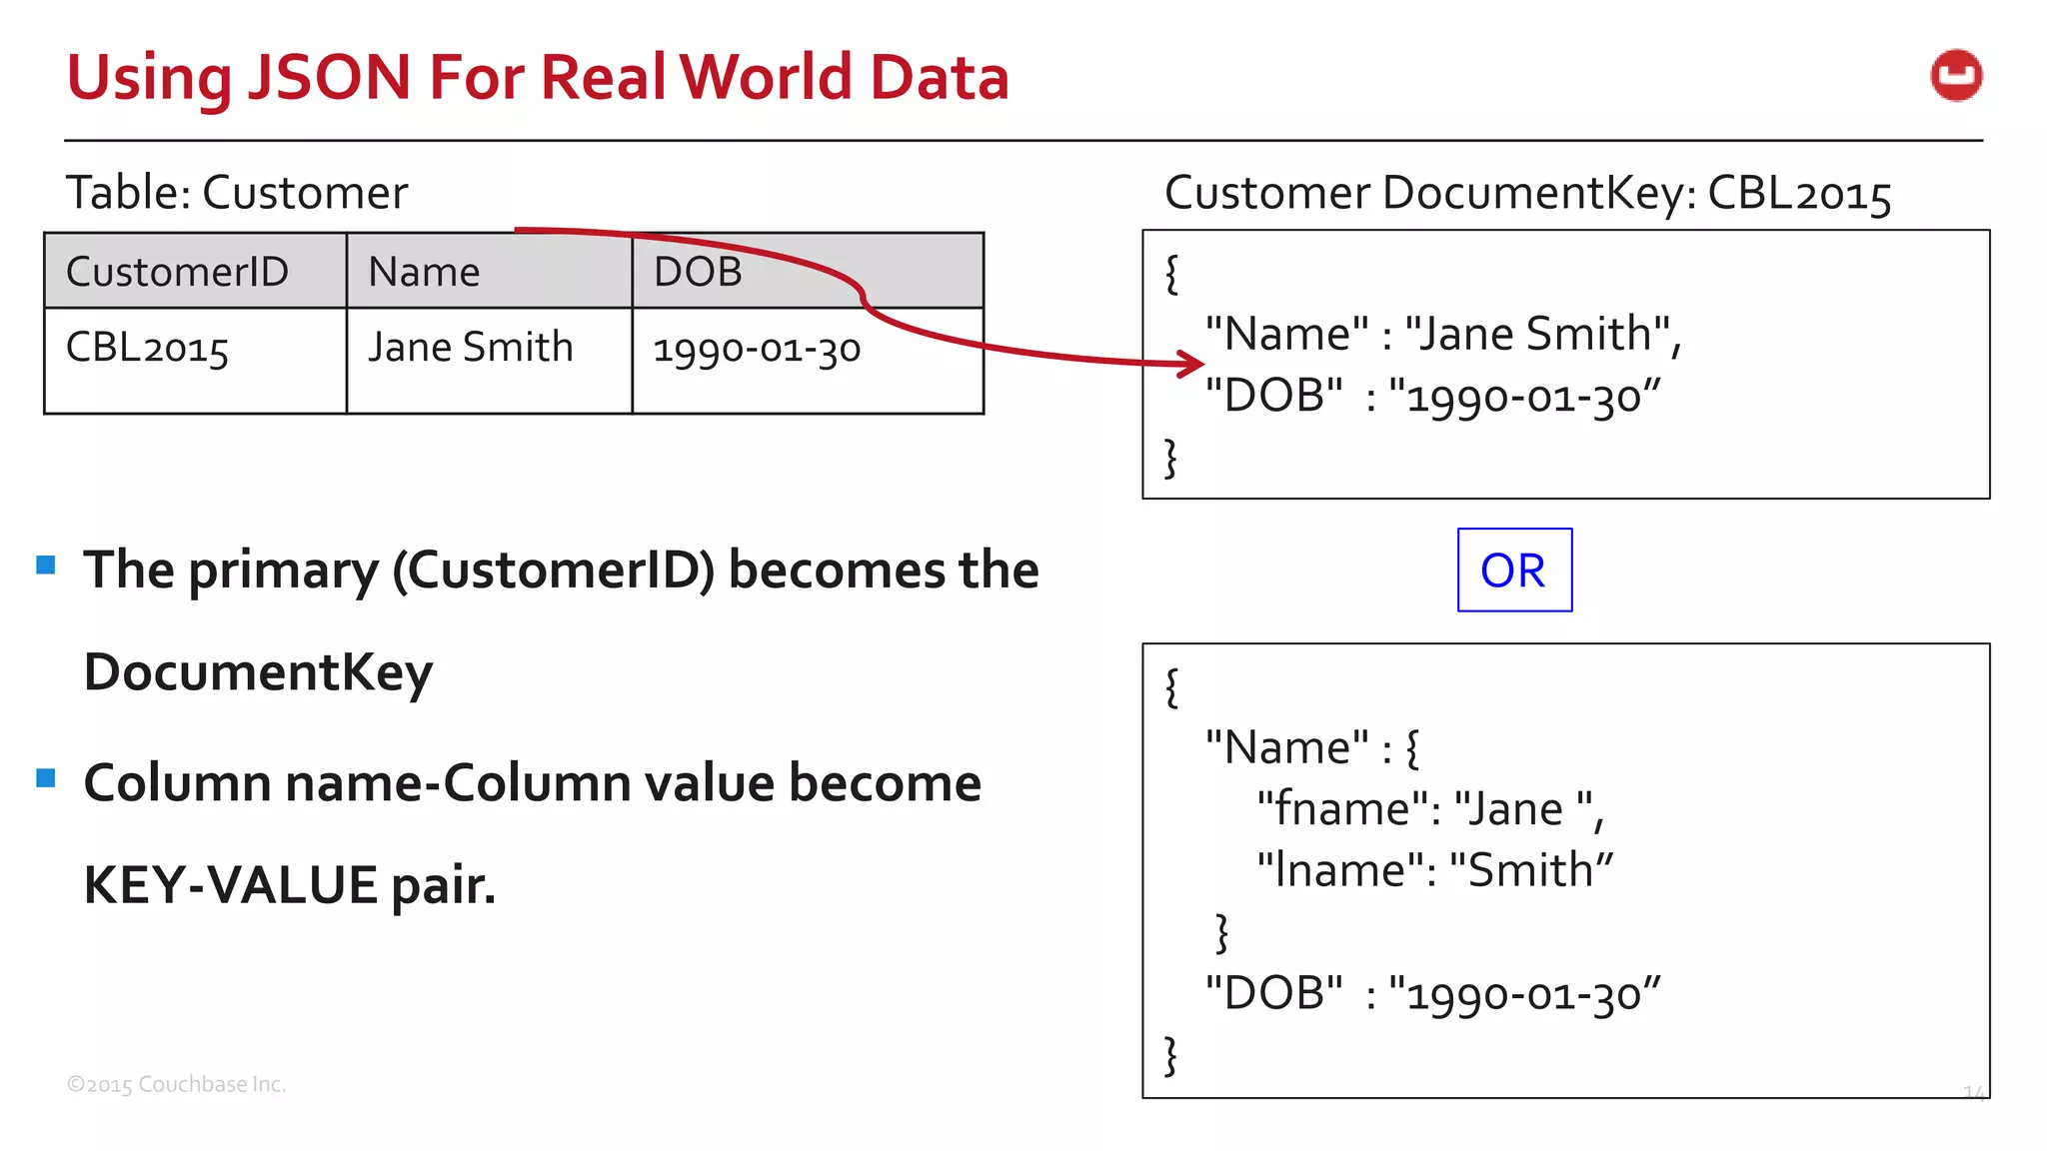Click the "Name" : "Jane Smith" JSON line

click(1443, 334)
